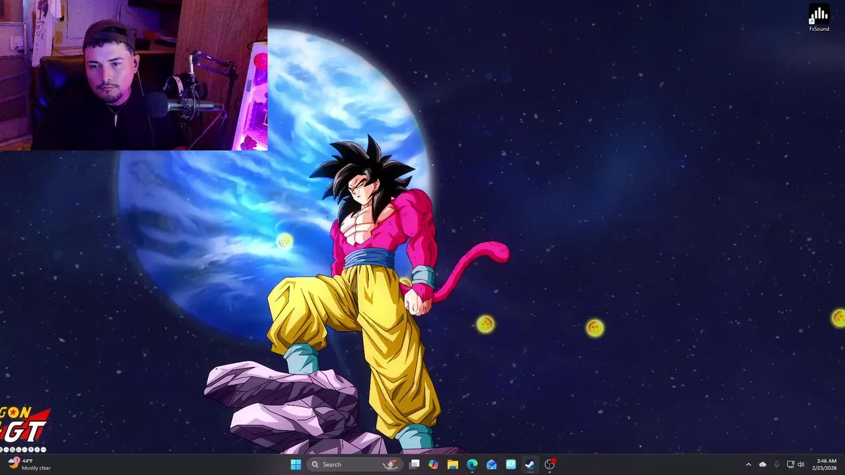845x475 pixels.
Task: Open the OneDrive cloud tray icon
Action: [762, 464]
